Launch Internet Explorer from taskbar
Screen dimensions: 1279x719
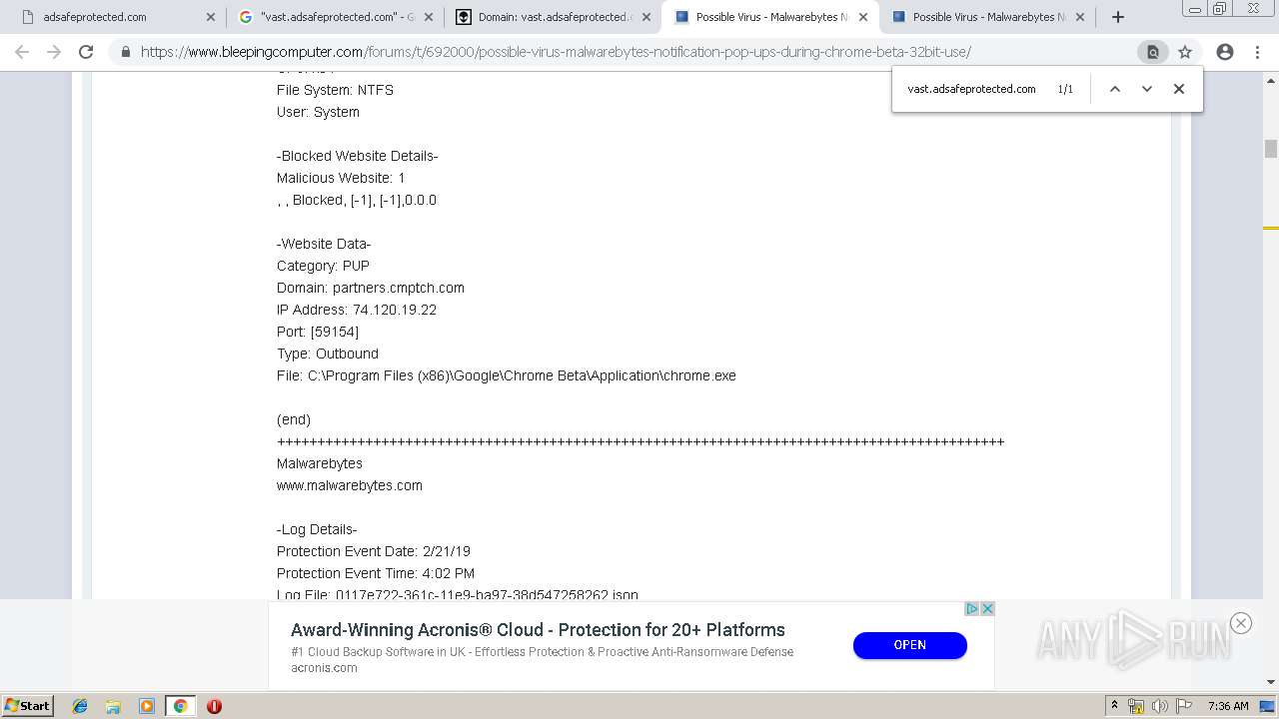point(80,706)
